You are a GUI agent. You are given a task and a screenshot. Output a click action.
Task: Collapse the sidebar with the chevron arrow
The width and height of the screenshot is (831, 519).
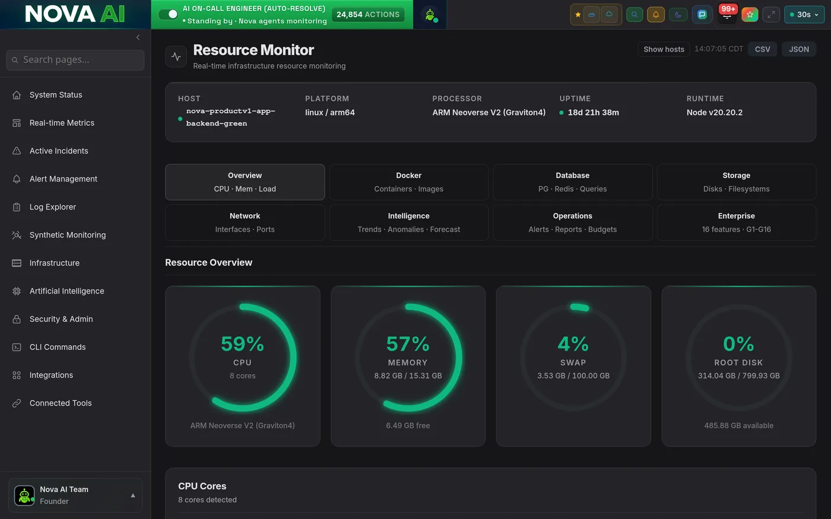(138, 37)
